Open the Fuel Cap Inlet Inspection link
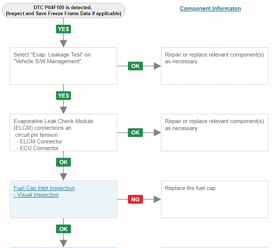 pyautogui.click(x=44, y=188)
